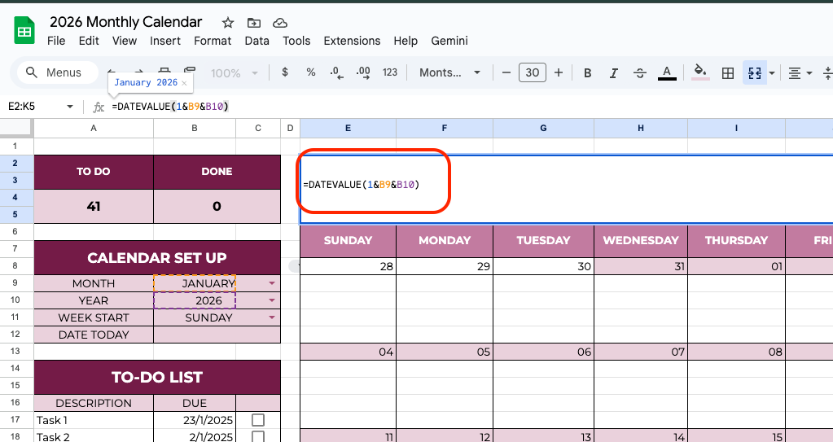Expand the YEAR dropdown arrow for 2026

[272, 300]
